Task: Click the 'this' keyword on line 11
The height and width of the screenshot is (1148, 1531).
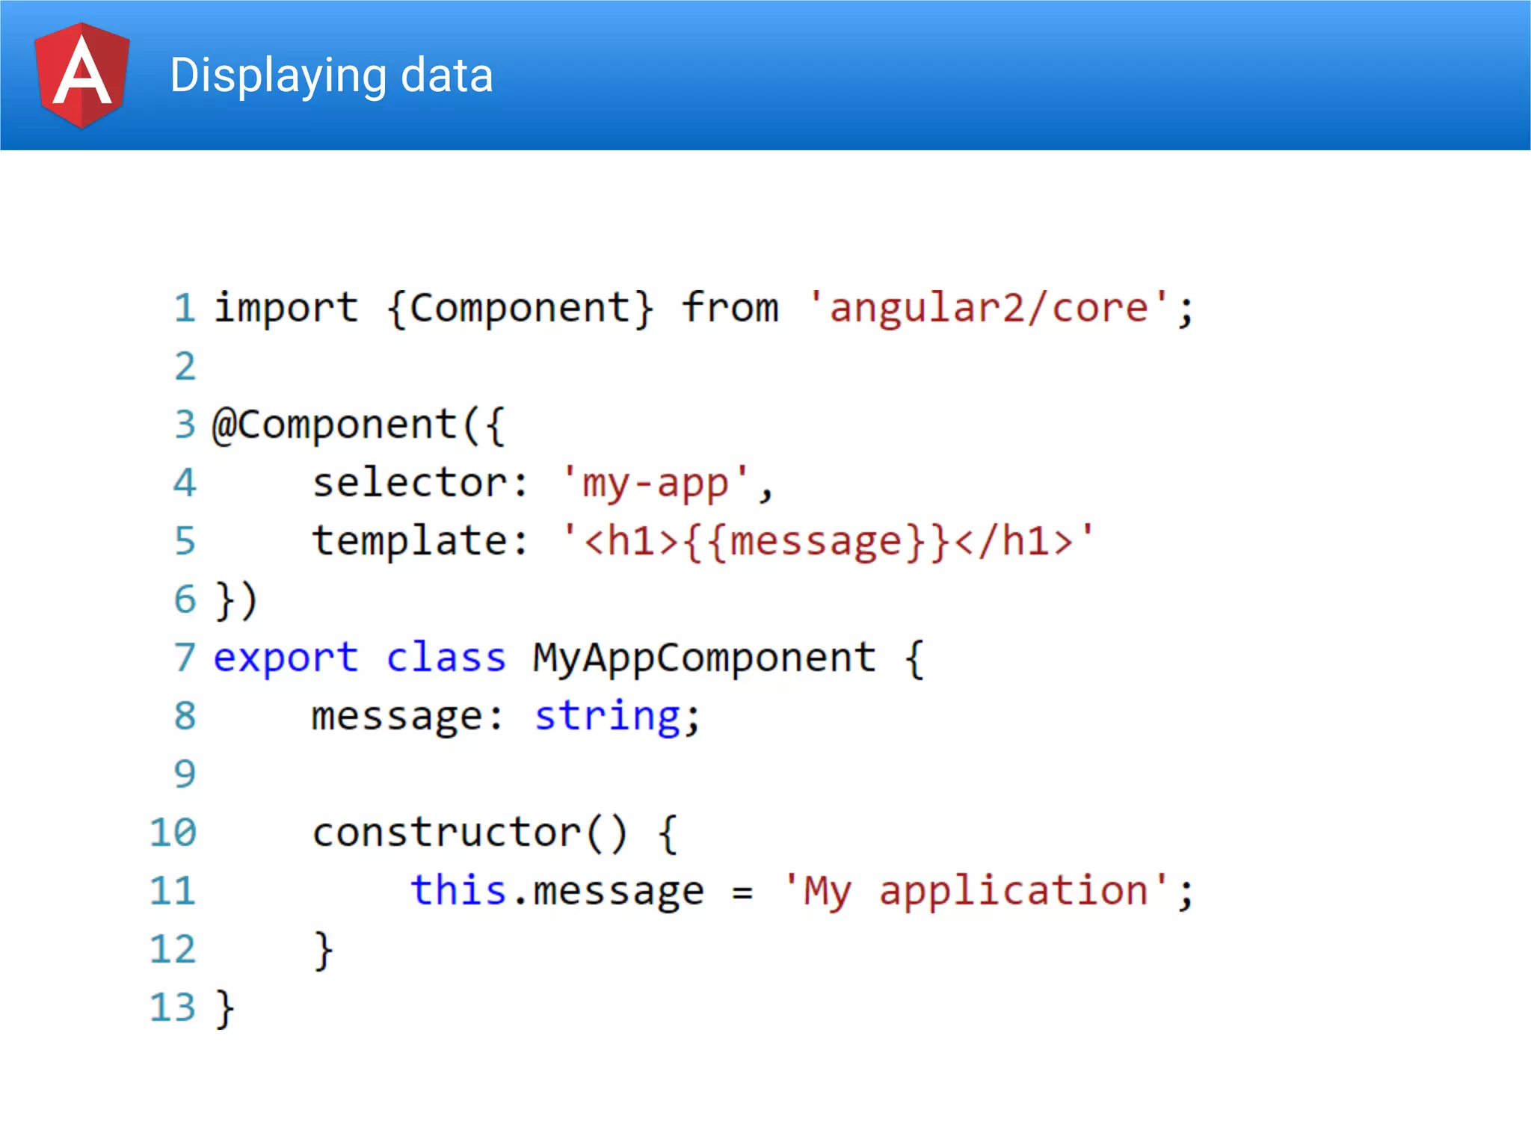Action: pos(458,891)
